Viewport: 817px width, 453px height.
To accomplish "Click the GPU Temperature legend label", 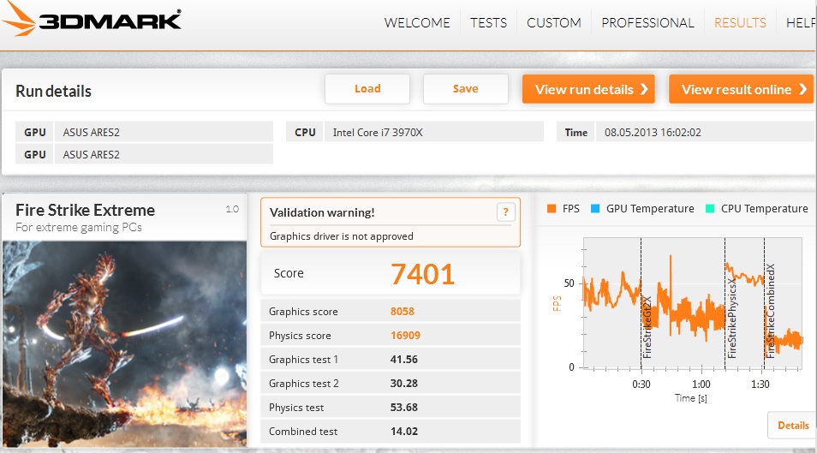I will tap(650, 208).
